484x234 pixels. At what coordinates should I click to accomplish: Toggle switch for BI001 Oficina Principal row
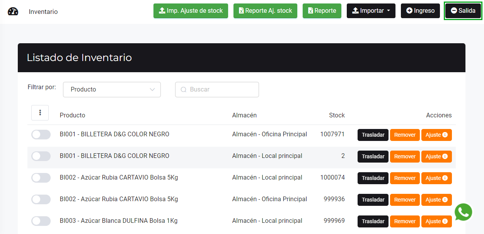coord(41,135)
